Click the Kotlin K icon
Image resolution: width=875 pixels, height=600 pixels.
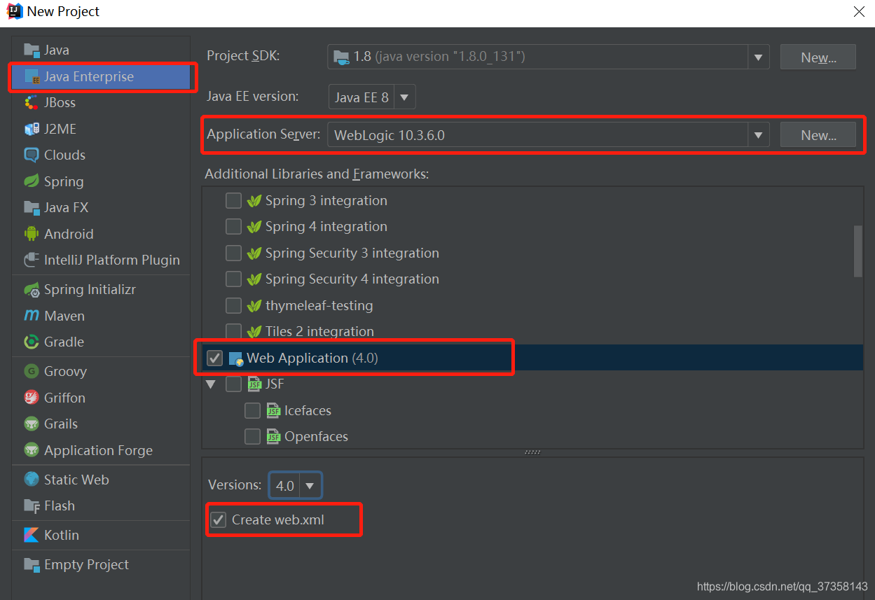click(x=32, y=535)
